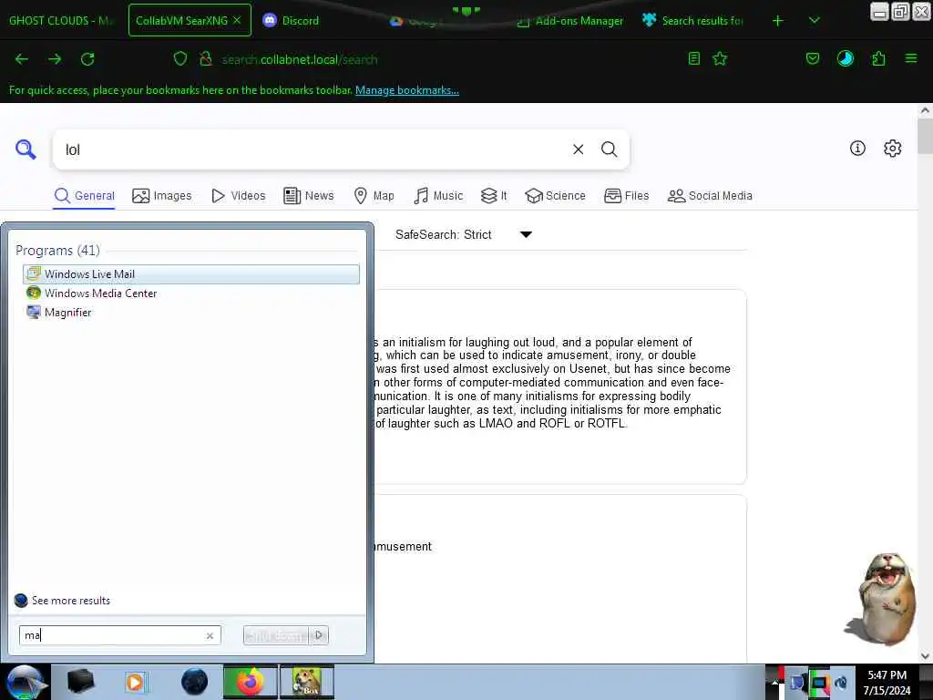
Task: Click the page scrollbar up arrow
Action: coord(925,110)
